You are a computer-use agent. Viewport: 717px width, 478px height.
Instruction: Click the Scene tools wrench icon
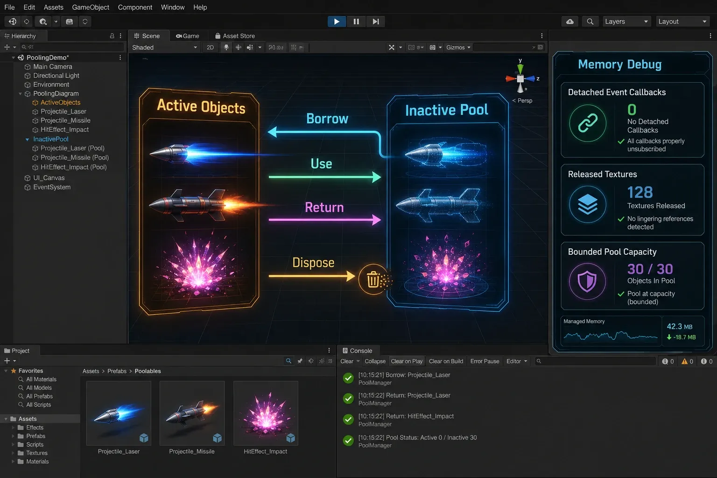pyautogui.click(x=392, y=47)
